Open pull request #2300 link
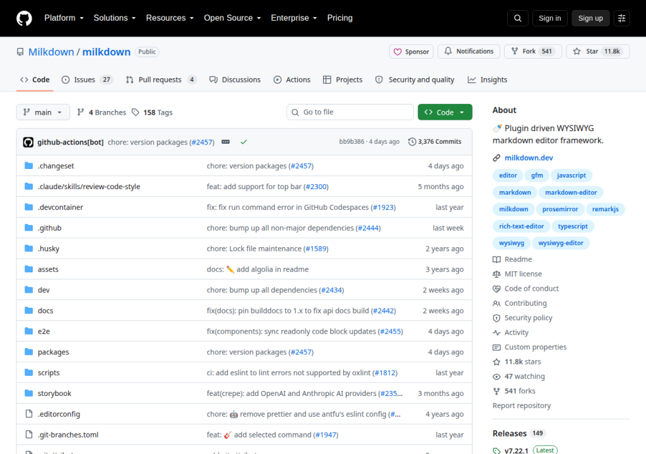646x454 pixels. click(316, 187)
